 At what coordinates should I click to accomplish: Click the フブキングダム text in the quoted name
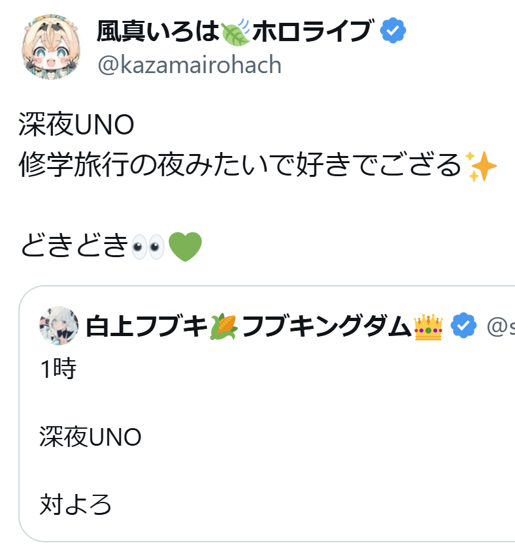(327, 326)
